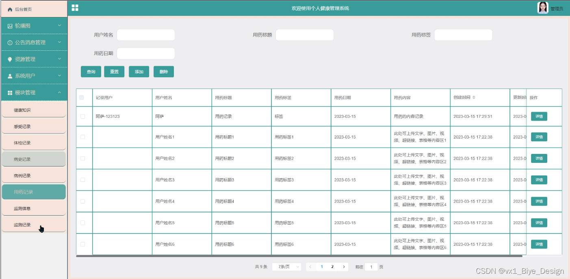This screenshot has width=570, height=279.
Task: View 详情 for 用户姓名3 row
Action: [x=539, y=180]
